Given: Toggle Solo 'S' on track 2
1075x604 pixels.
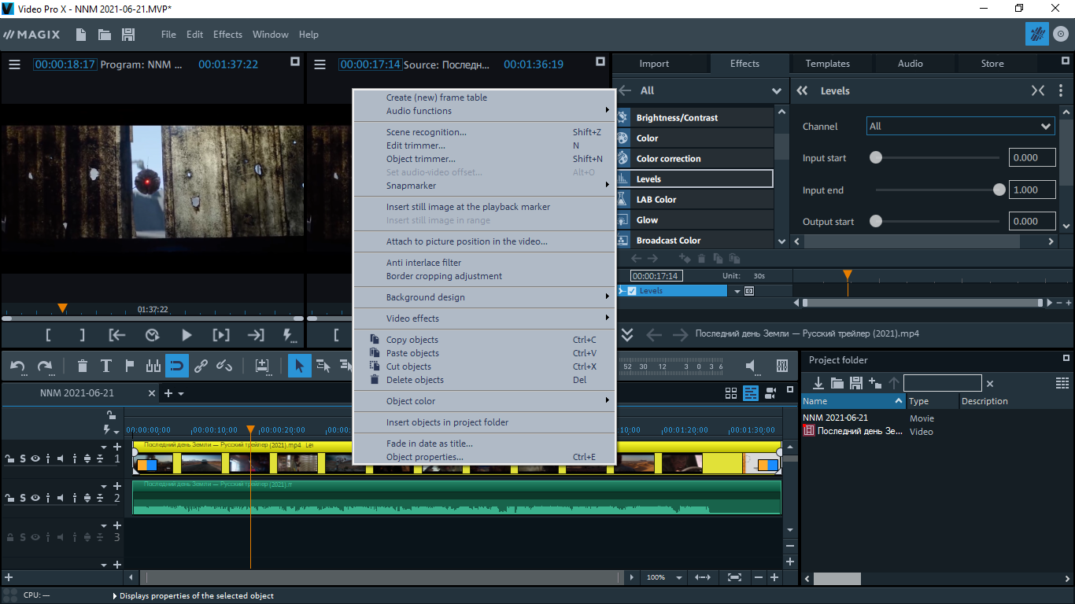Looking at the screenshot, I should (23, 498).
